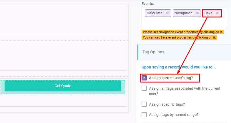Select the top empty form container
Viewport: 231px width, 123px height.
coord(63,20)
